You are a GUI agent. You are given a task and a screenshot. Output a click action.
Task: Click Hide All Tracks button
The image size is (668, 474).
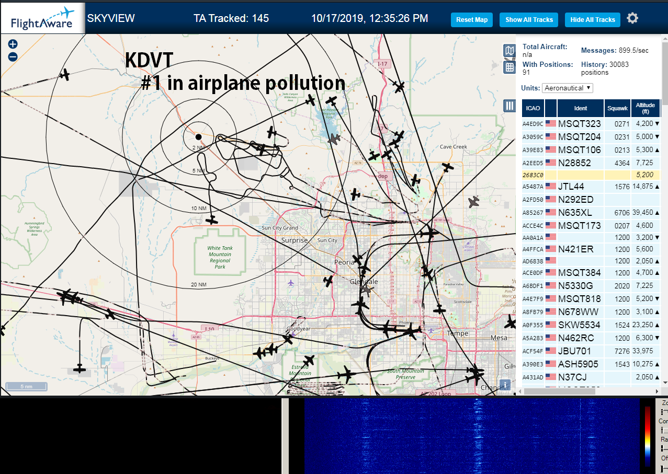(x=593, y=20)
